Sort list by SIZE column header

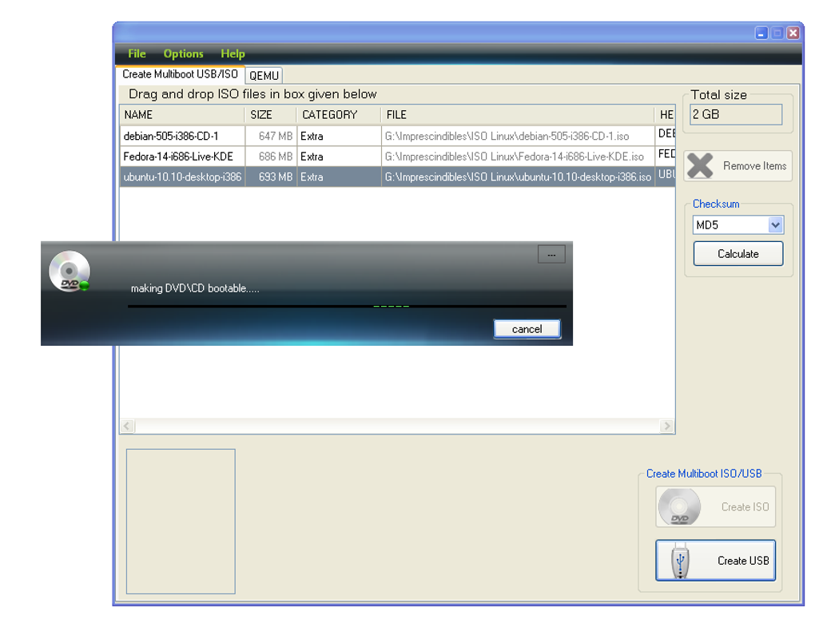coord(271,115)
